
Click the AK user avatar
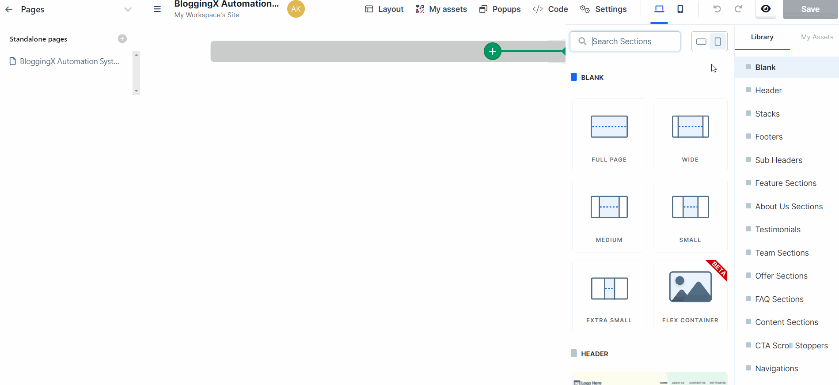tap(296, 9)
